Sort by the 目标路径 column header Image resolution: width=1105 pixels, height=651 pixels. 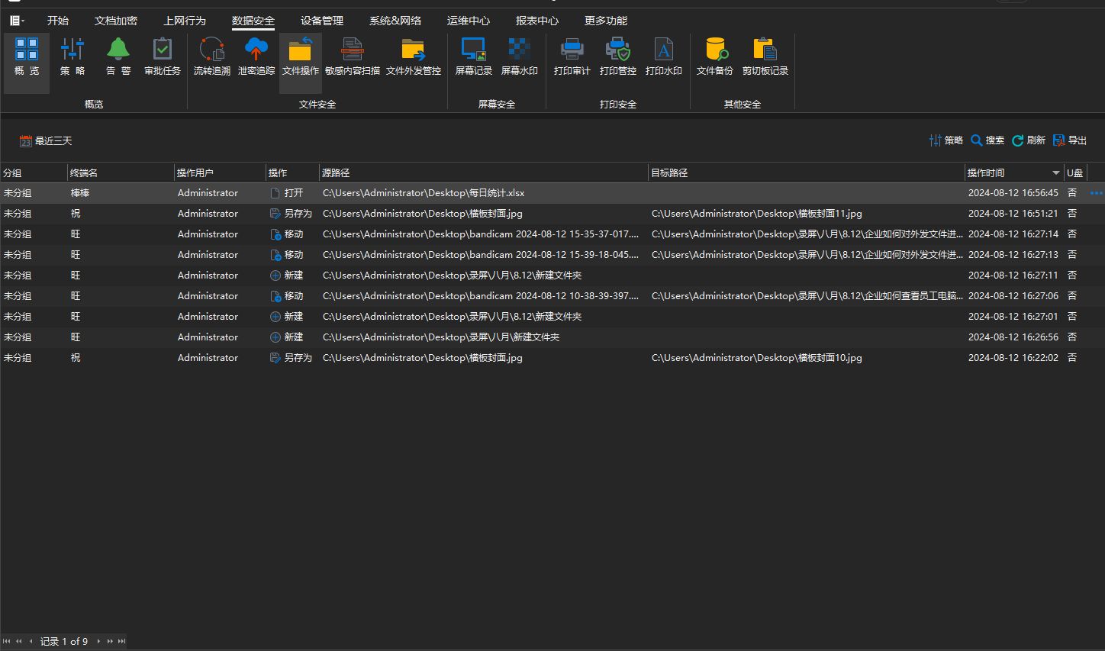(x=807, y=173)
